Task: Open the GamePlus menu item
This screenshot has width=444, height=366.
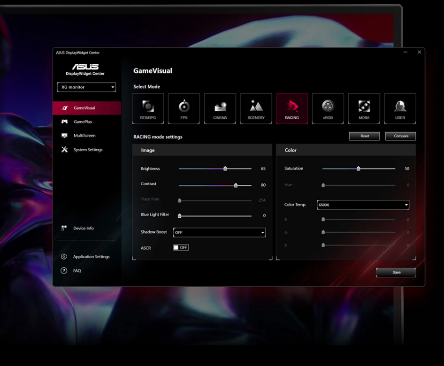Action: click(x=83, y=122)
